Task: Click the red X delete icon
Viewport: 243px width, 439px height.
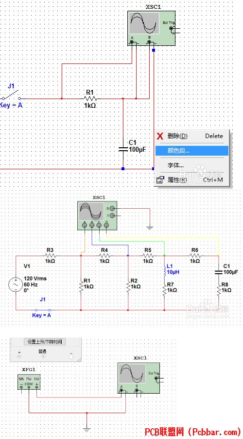Action: (160, 137)
